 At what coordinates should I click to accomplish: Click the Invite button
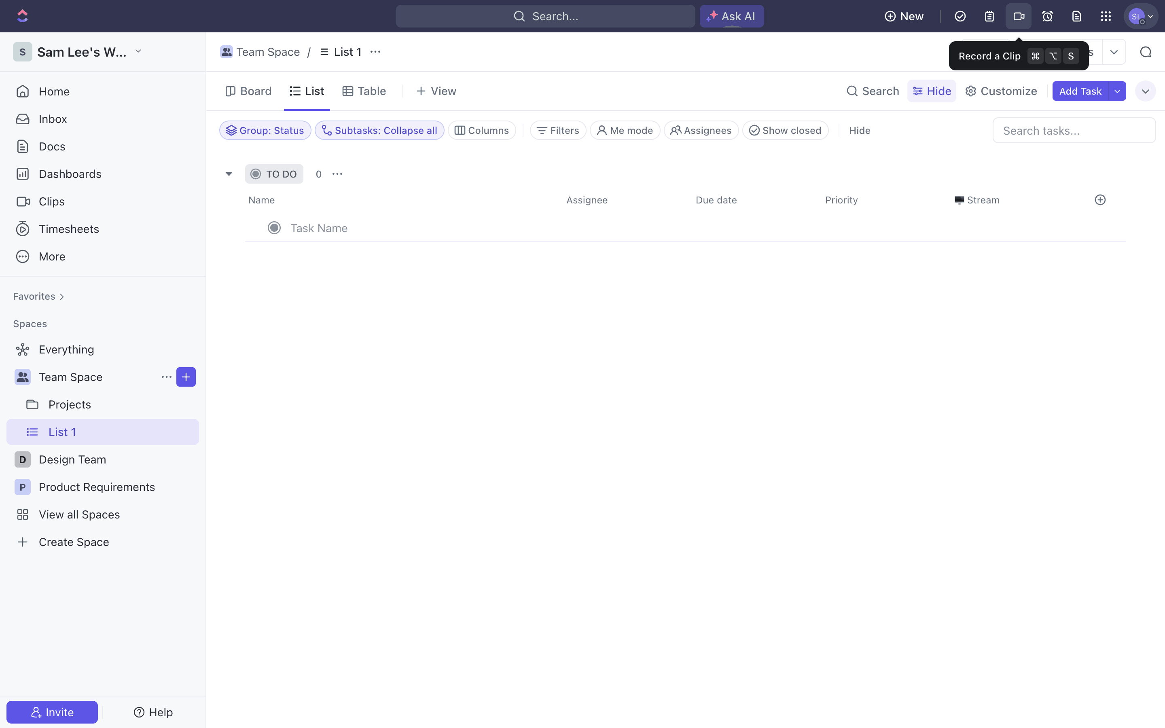52,712
